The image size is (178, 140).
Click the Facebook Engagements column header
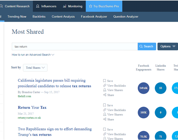point(143,68)
